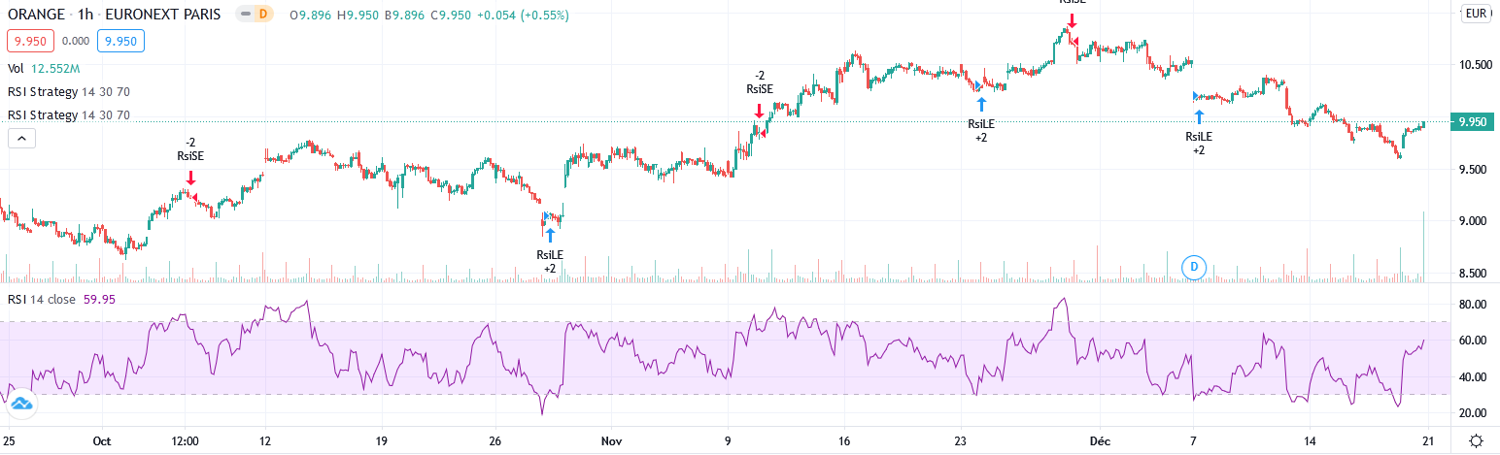Click the dividend D marker on chart

1193,266
